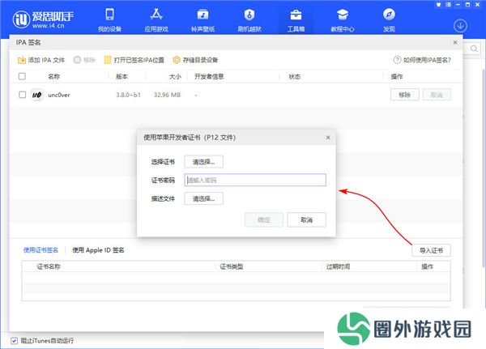Image resolution: width=486 pixels, height=349 pixels.
Task: Toggle 阻止iTunes自动运行 checkbox
Action: (15, 341)
